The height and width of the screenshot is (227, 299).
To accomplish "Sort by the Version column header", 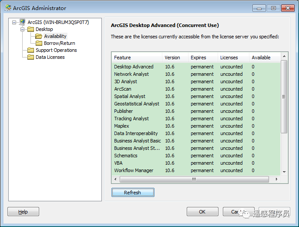I will pyautogui.click(x=175, y=58).
